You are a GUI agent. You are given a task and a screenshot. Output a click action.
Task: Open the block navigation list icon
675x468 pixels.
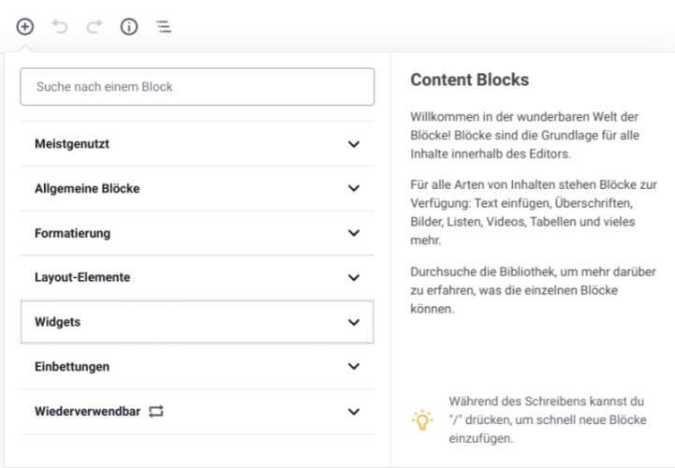click(x=164, y=27)
